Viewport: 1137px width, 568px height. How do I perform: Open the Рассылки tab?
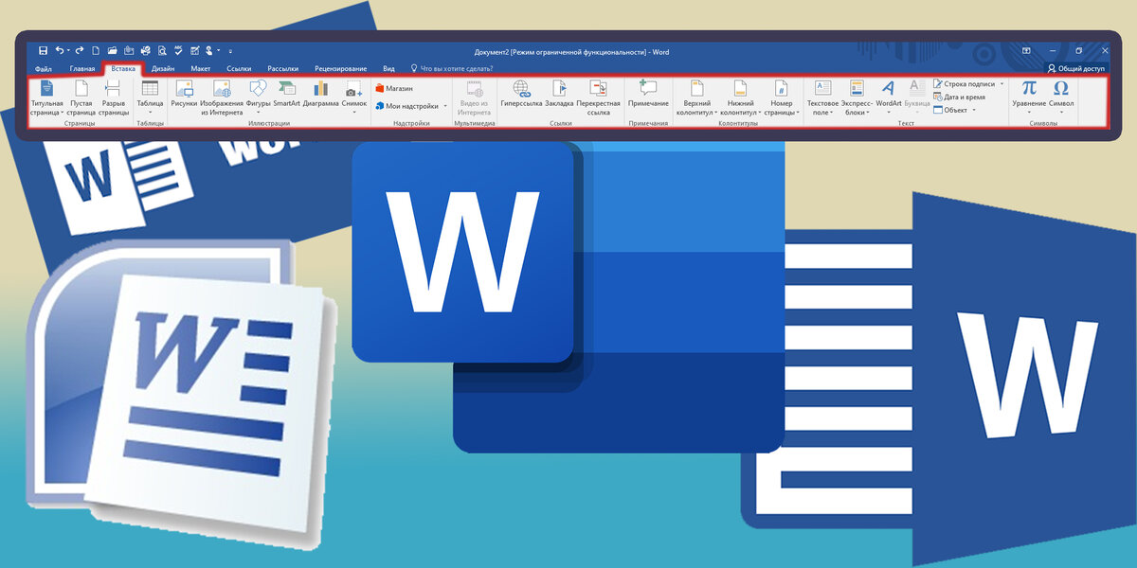[282, 68]
